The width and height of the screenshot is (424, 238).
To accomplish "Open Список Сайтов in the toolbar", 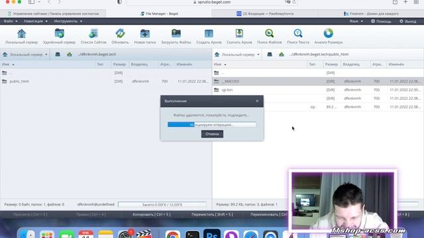I will pyautogui.click(x=93, y=36).
